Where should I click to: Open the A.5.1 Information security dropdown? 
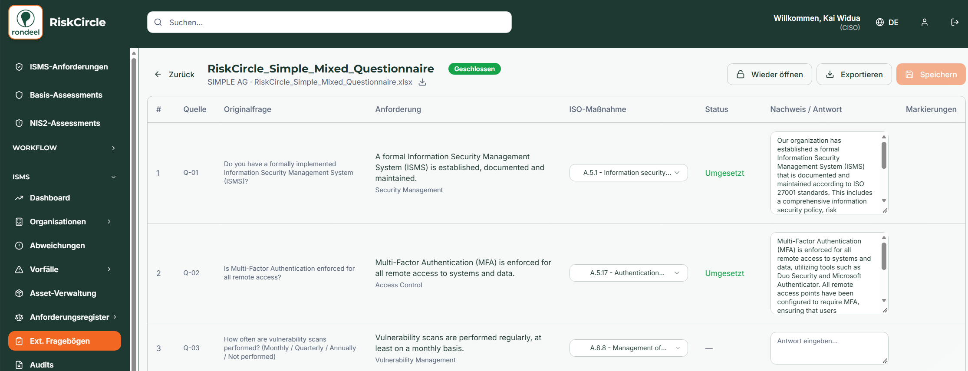[629, 173]
